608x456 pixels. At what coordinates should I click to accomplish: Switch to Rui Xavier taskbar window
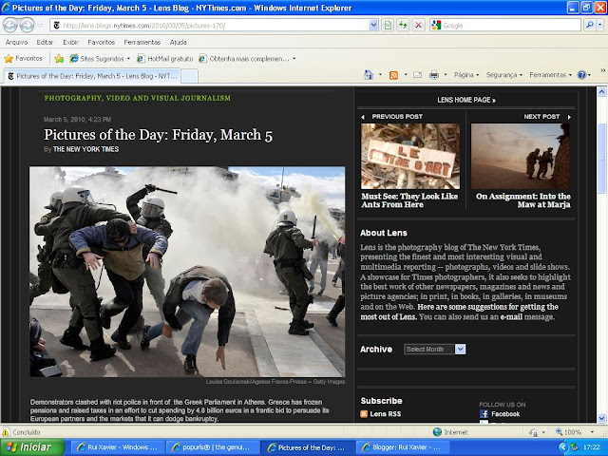pos(118,447)
